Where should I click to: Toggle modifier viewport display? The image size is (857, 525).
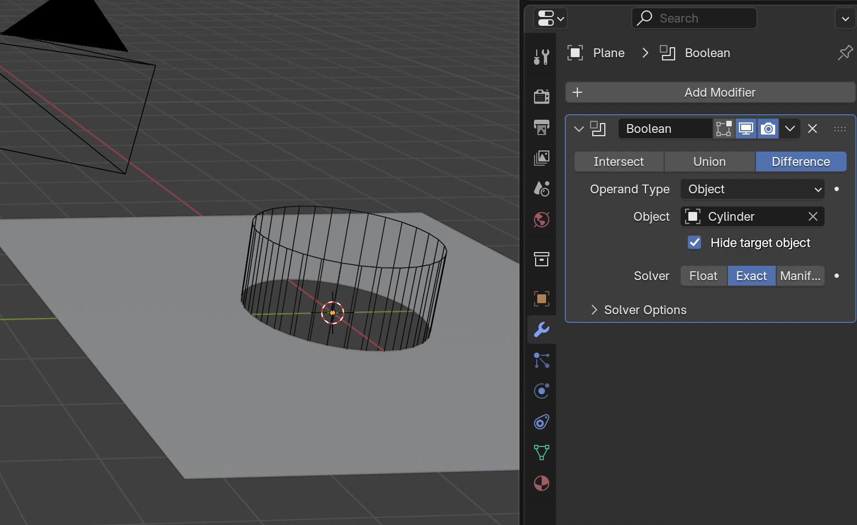click(x=745, y=129)
